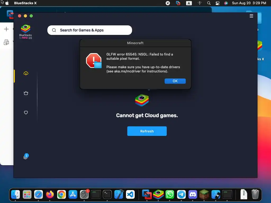The height and width of the screenshot is (203, 271).
Task: Open Xcode from the Dock
Action: click(119, 195)
